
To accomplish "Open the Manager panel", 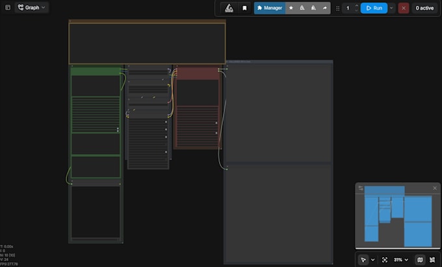I will point(270,8).
